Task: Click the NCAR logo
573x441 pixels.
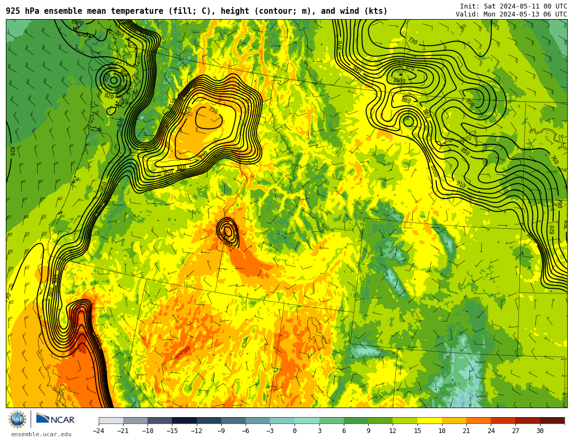Action: tap(56, 419)
